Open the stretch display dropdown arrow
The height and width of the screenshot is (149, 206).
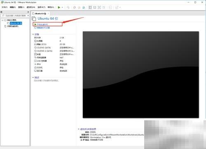point(120,7)
